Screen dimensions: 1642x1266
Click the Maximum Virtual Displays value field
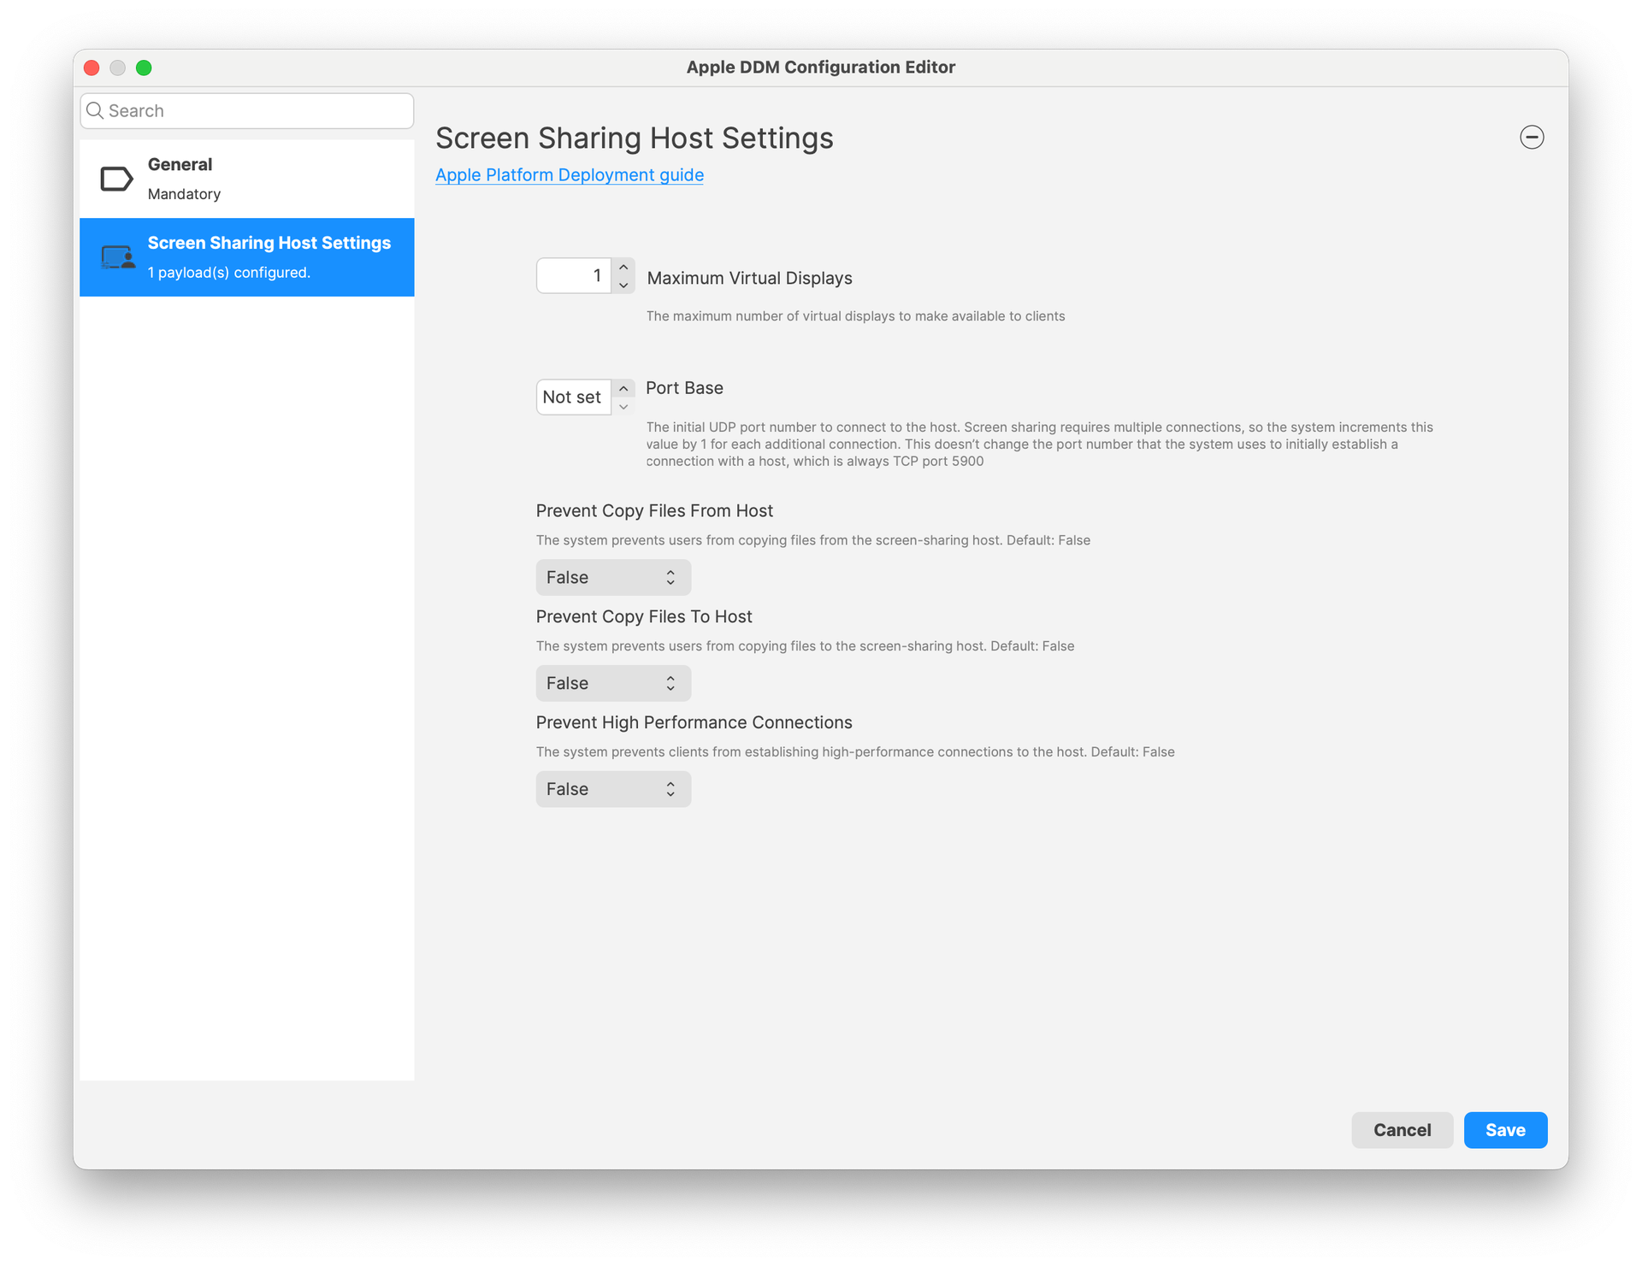coord(573,275)
